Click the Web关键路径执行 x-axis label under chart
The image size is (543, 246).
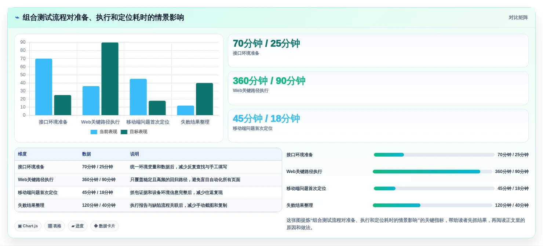(101, 122)
